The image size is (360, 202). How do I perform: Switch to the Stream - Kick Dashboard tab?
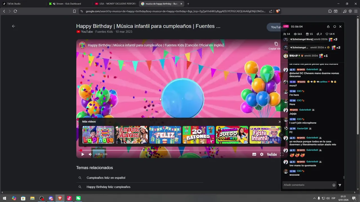(69, 4)
